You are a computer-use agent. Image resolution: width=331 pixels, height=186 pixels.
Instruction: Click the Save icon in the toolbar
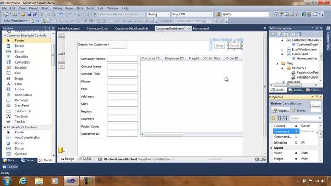tap(29, 14)
